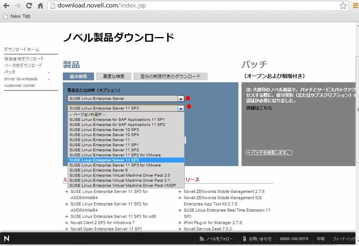Open Novell ZENworks Mobile Management 2.7.6 link

[x=224, y=191]
